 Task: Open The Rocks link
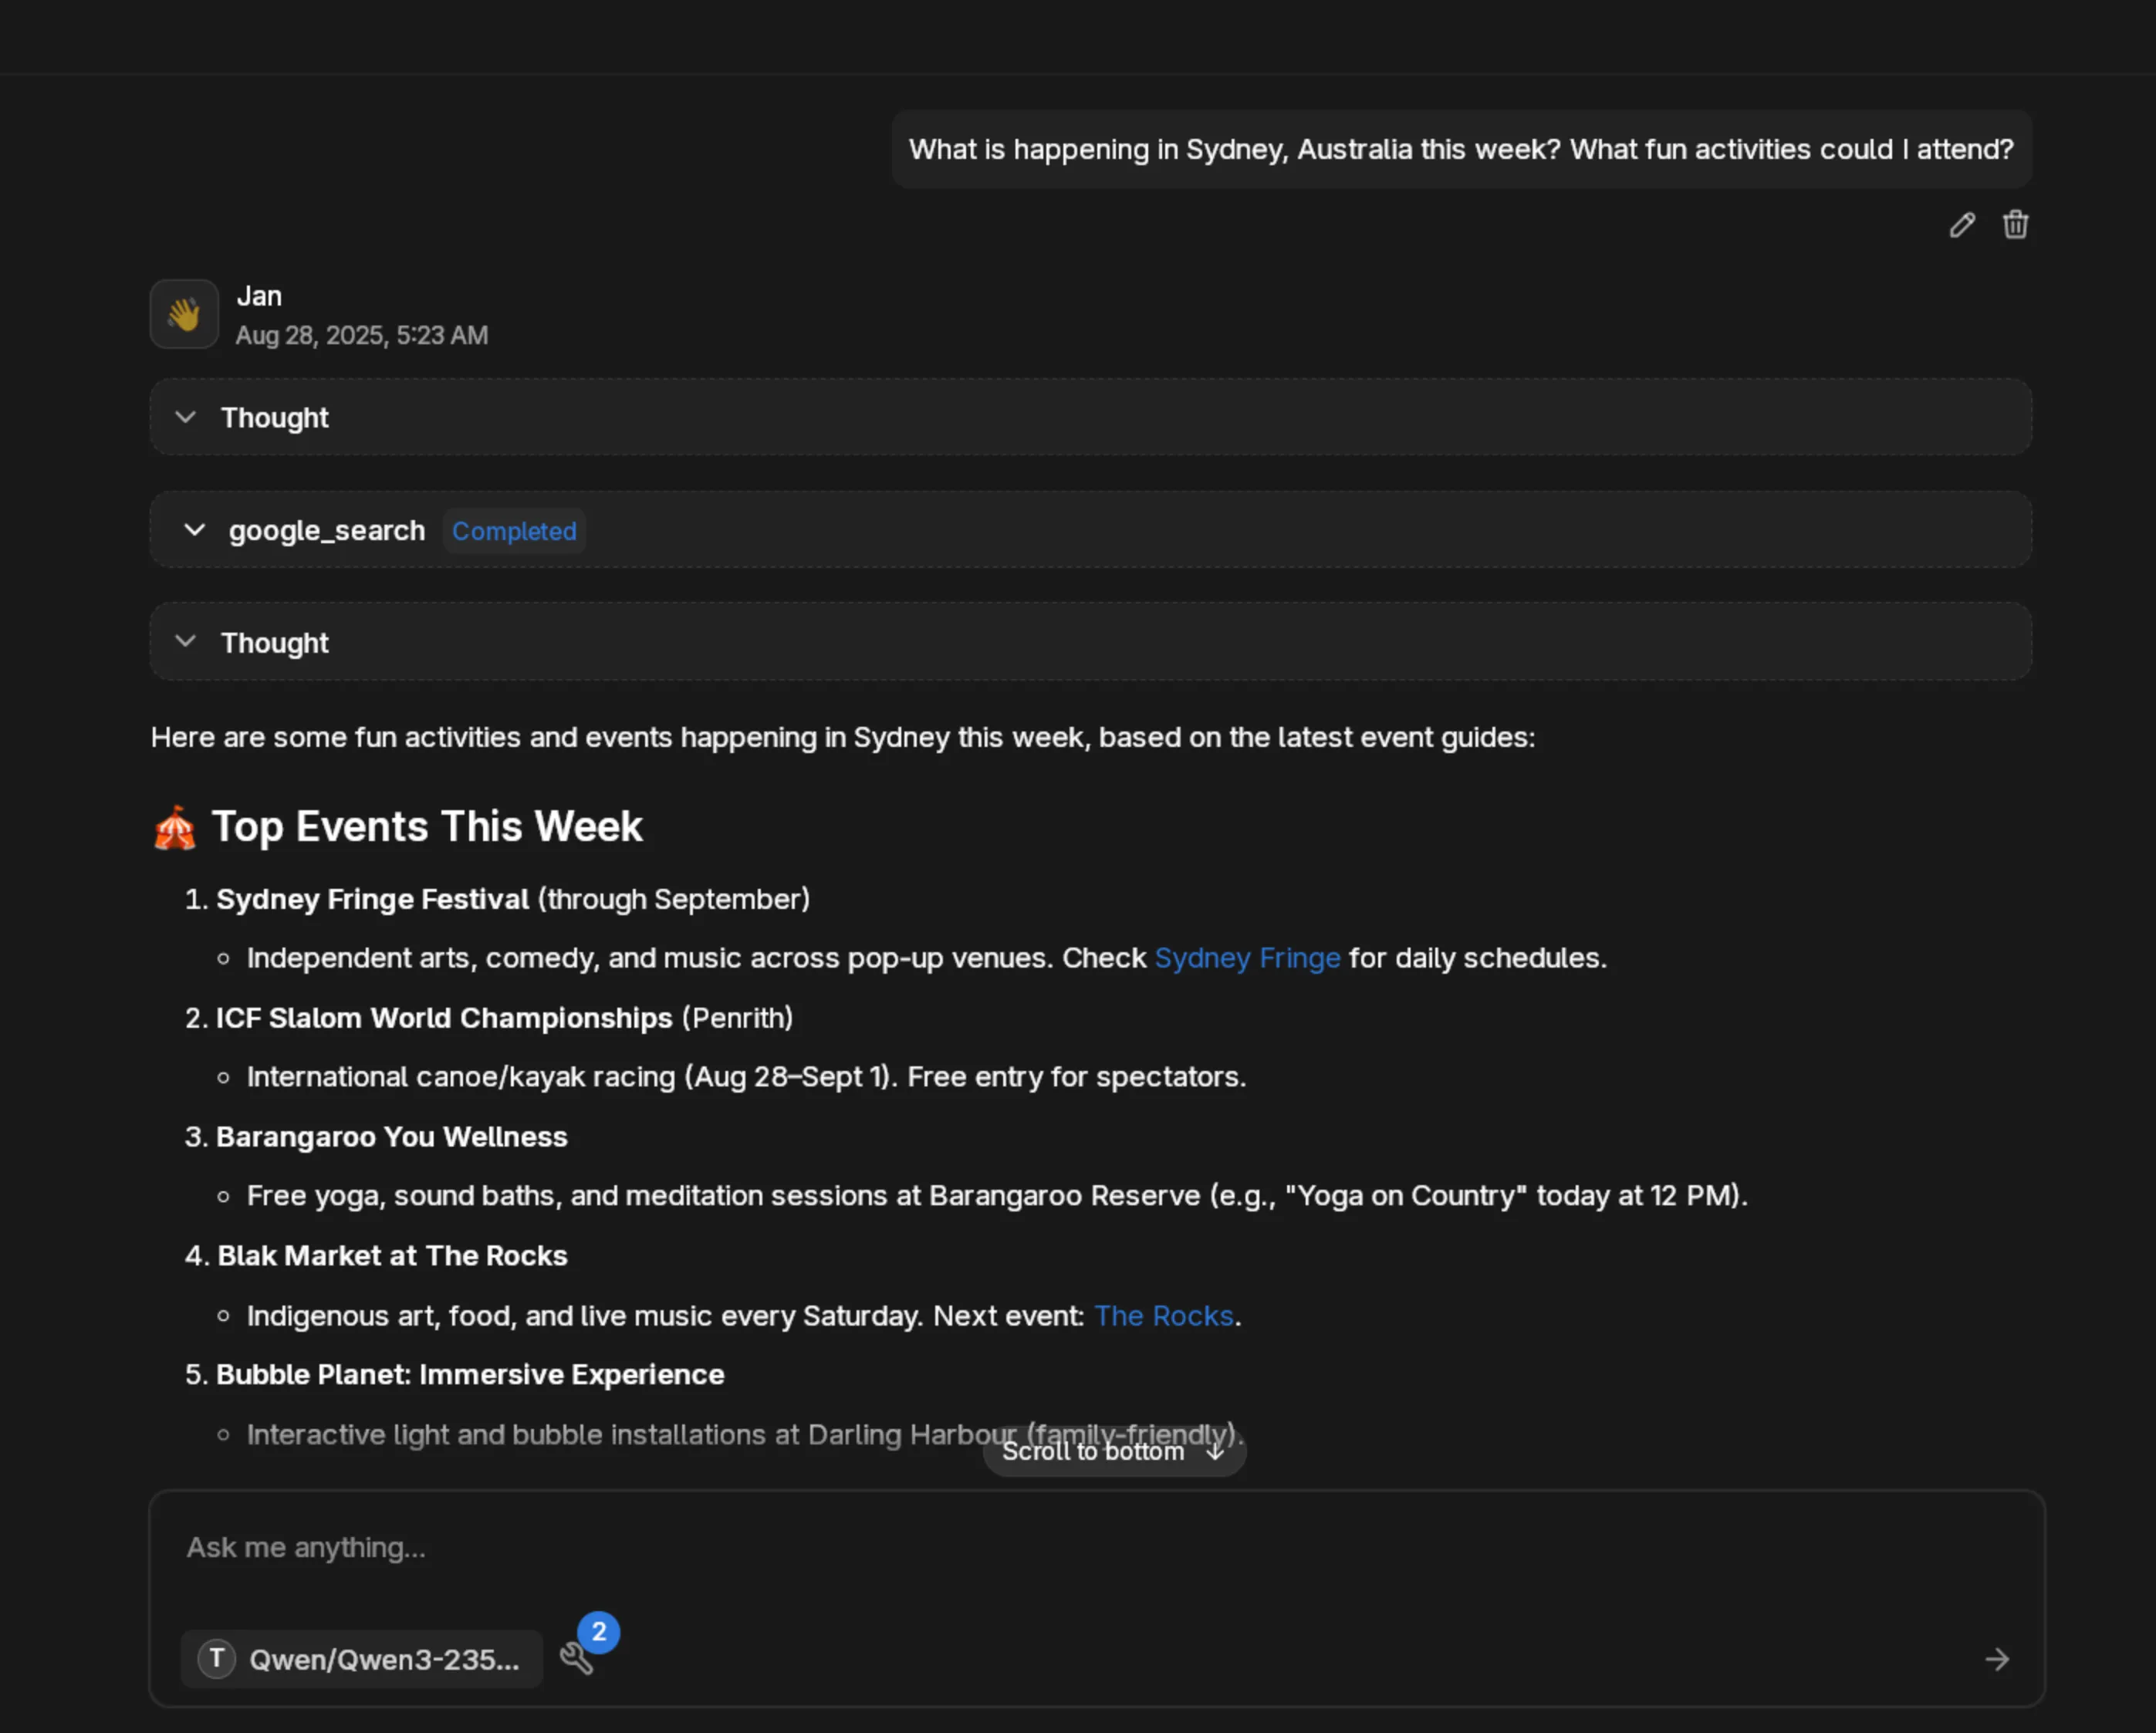(x=1163, y=1316)
